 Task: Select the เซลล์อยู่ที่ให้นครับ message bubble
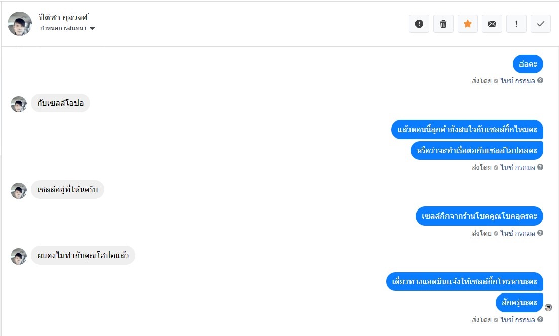click(x=67, y=190)
